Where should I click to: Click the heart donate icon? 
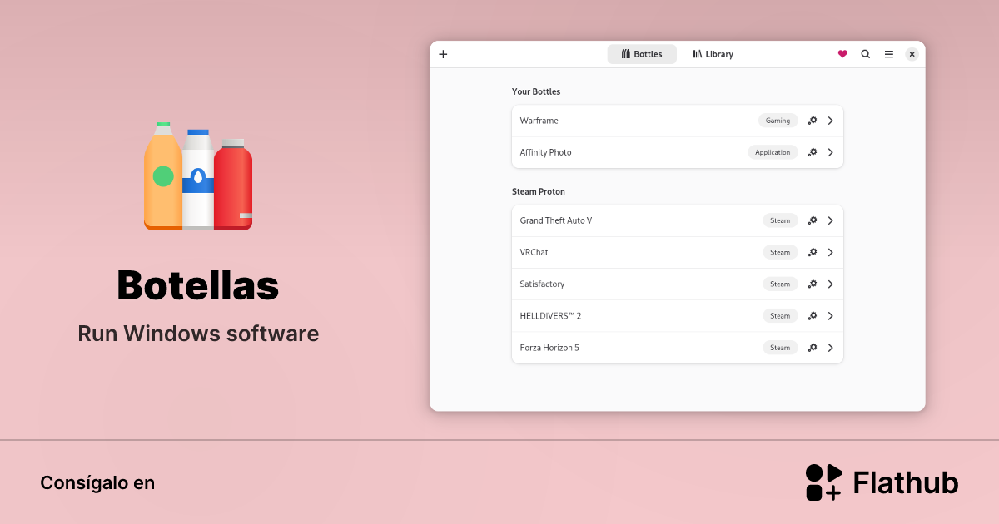(842, 53)
